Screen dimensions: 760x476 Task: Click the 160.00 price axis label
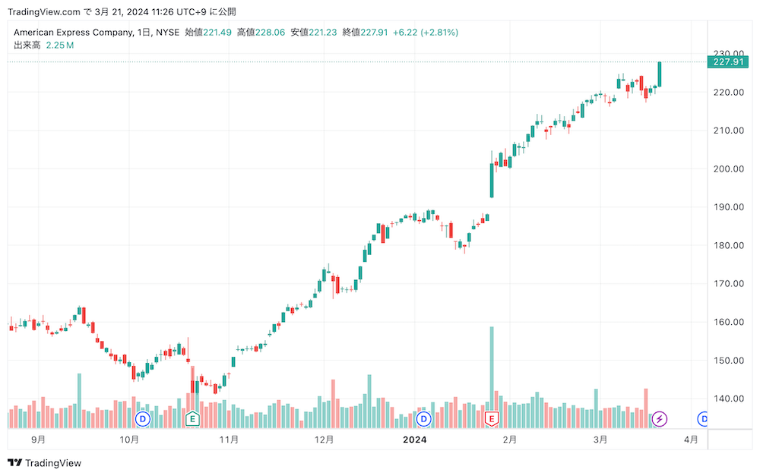tap(729, 322)
